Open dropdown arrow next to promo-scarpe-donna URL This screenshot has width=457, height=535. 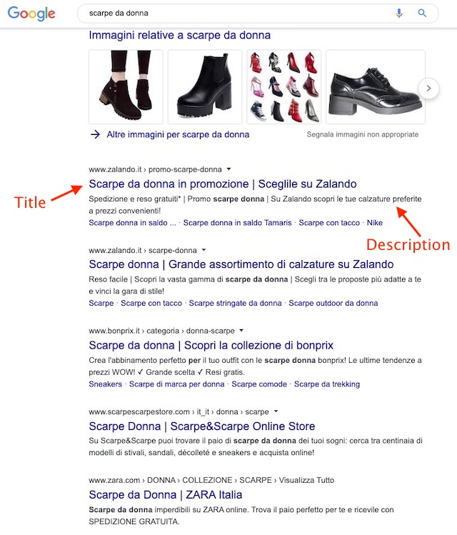pyautogui.click(x=228, y=169)
